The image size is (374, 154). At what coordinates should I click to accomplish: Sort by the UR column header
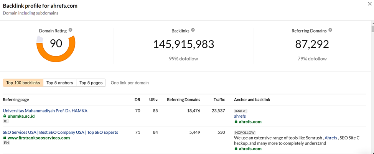[153, 100]
